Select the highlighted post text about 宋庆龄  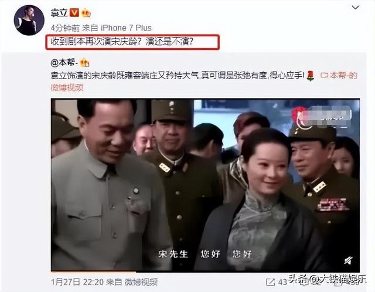(122, 42)
